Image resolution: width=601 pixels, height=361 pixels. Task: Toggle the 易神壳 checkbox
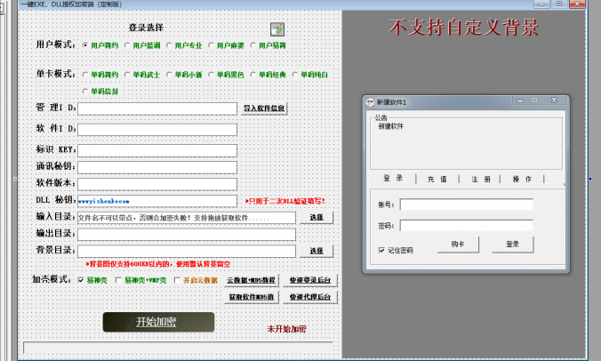pyautogui.click(x=81, y=280)
